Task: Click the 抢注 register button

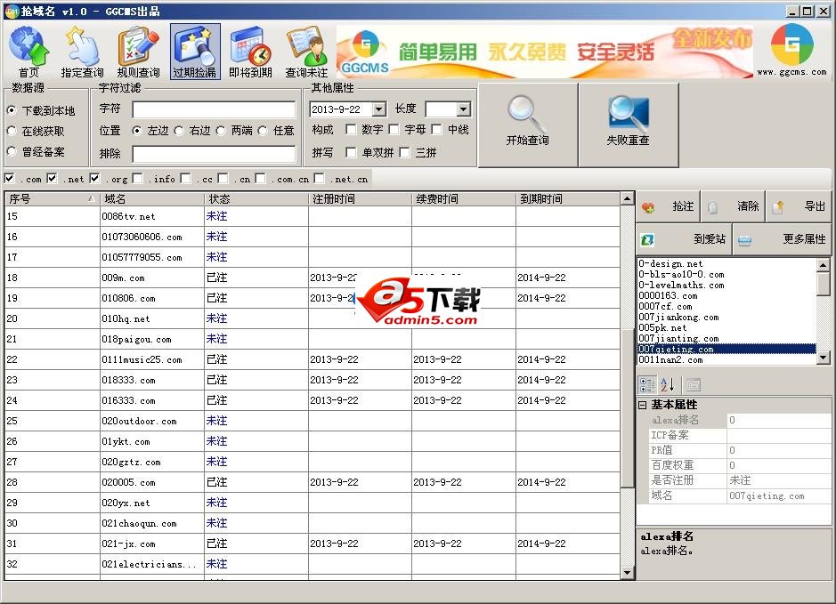Action: (668, 206)
